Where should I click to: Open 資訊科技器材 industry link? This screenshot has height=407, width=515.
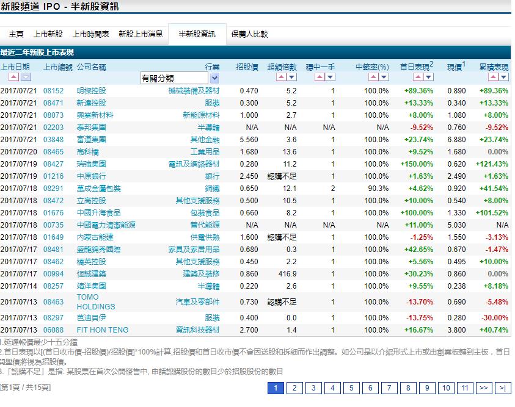pyautogui.click(x=197, y=330)
